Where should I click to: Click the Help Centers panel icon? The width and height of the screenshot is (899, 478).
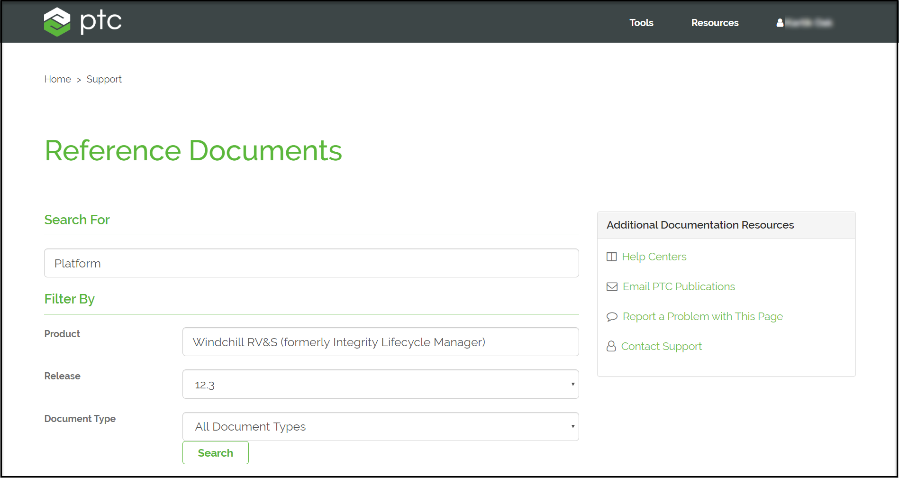tap(611, 257)
